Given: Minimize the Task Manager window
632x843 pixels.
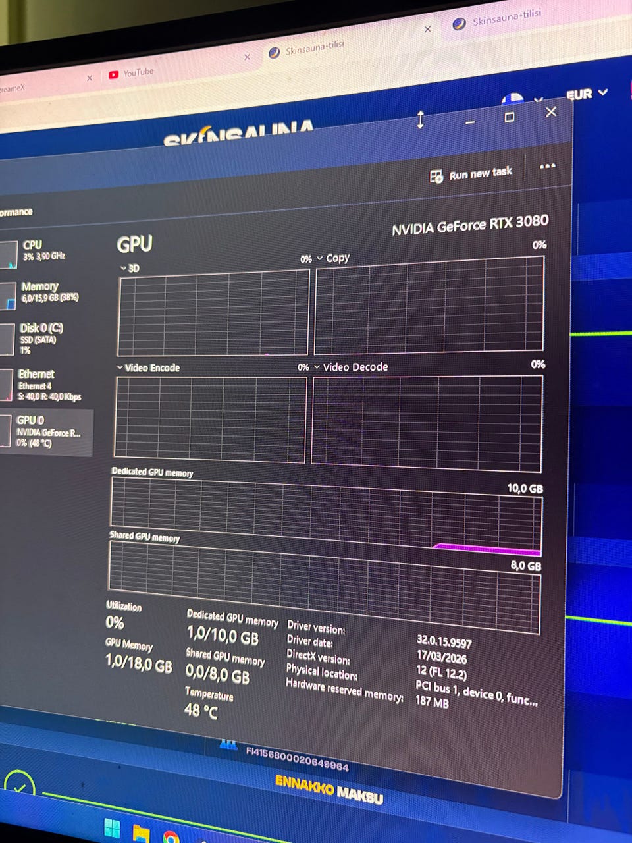Looking at the screenshot, I should point(470,122).
